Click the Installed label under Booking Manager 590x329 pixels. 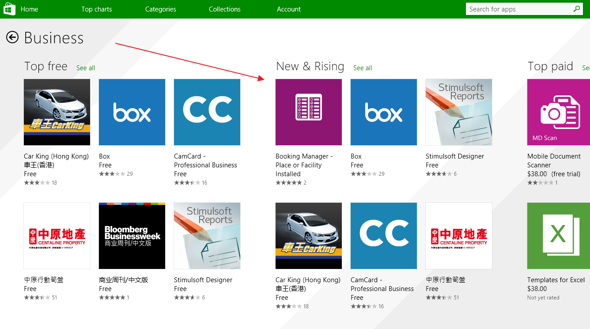pos(288,174)
